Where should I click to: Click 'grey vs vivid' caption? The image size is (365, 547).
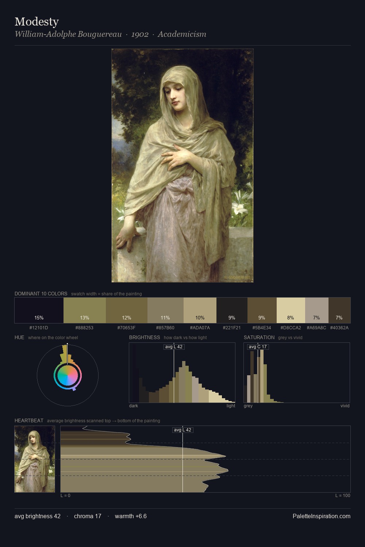pos(290,338)
